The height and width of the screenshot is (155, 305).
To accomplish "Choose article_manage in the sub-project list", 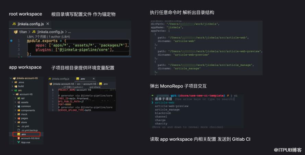I will click(167, 110).
